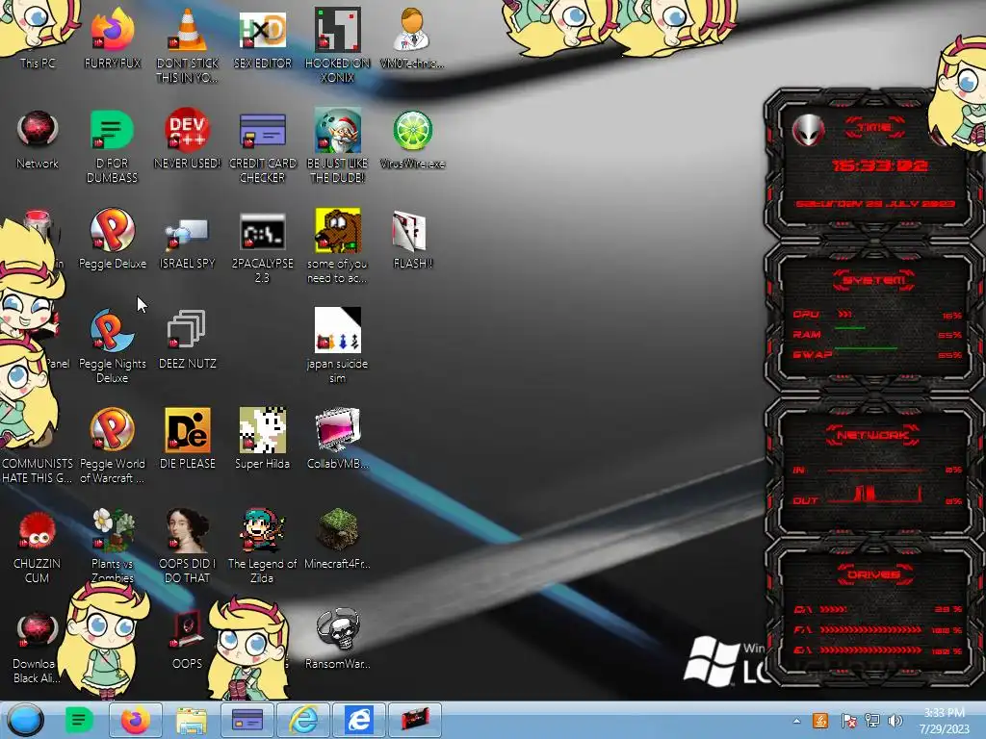Open File Explorer folder from taskbar
This screenshot has width=986, height=739.
(x=192, y=720)
